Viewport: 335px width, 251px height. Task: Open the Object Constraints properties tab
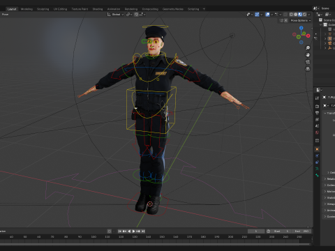point(317,162)
